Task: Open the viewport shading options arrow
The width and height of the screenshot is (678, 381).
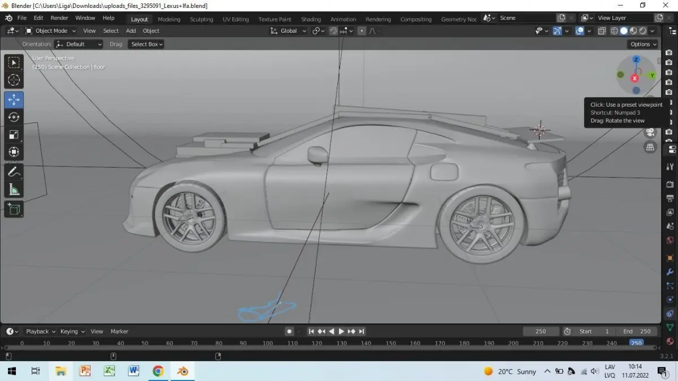Action: 653,31
